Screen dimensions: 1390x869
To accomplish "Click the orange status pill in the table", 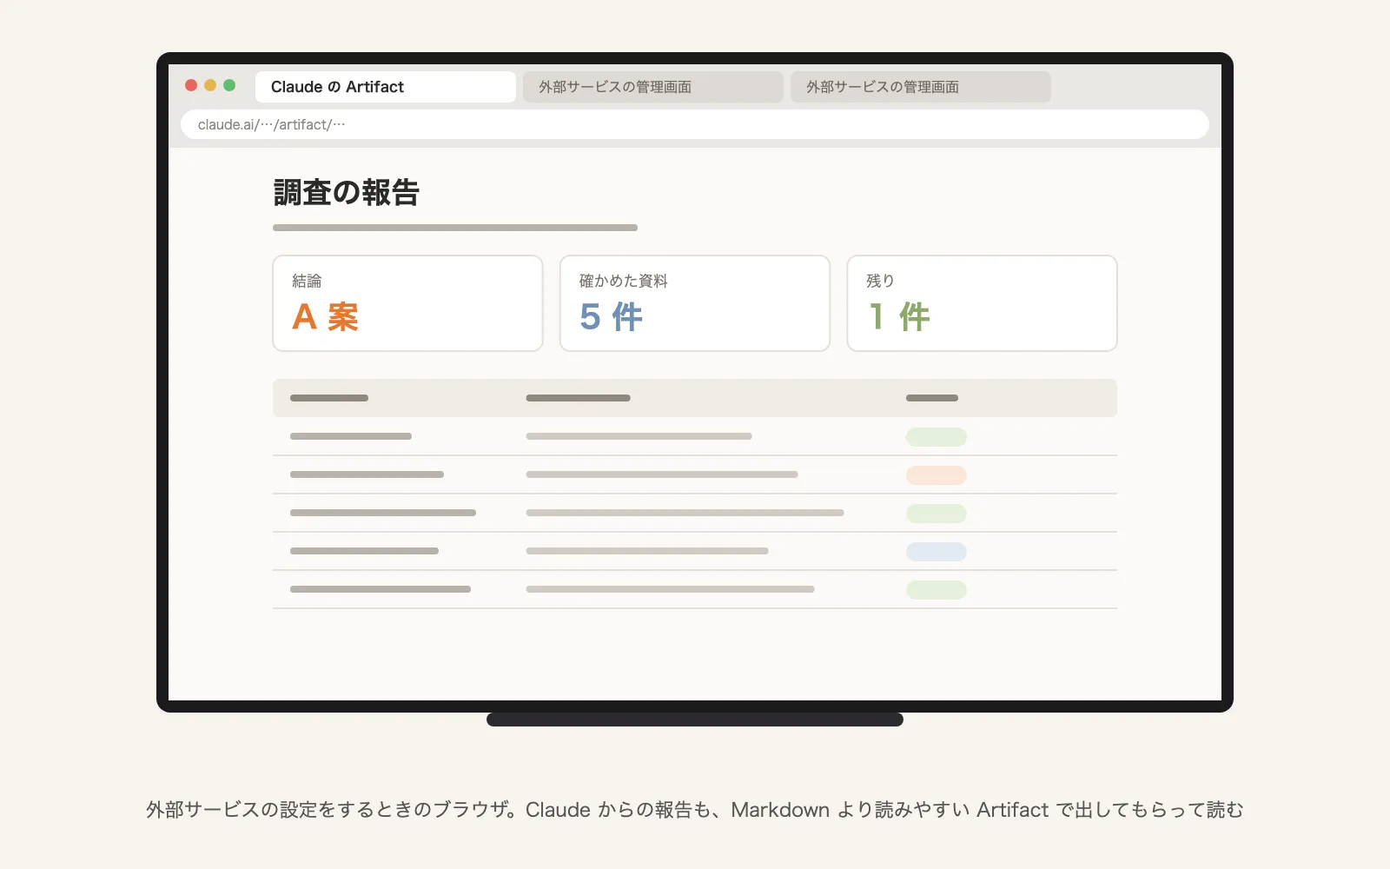I will click(937, 475).
